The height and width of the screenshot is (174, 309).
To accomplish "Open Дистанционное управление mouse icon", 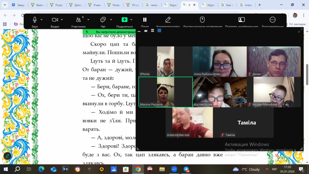I will [x=202, y=20].
